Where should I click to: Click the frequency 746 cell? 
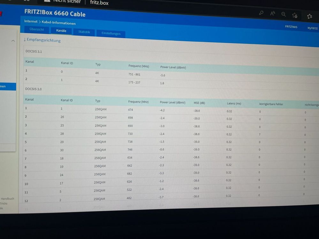(130, 150)
